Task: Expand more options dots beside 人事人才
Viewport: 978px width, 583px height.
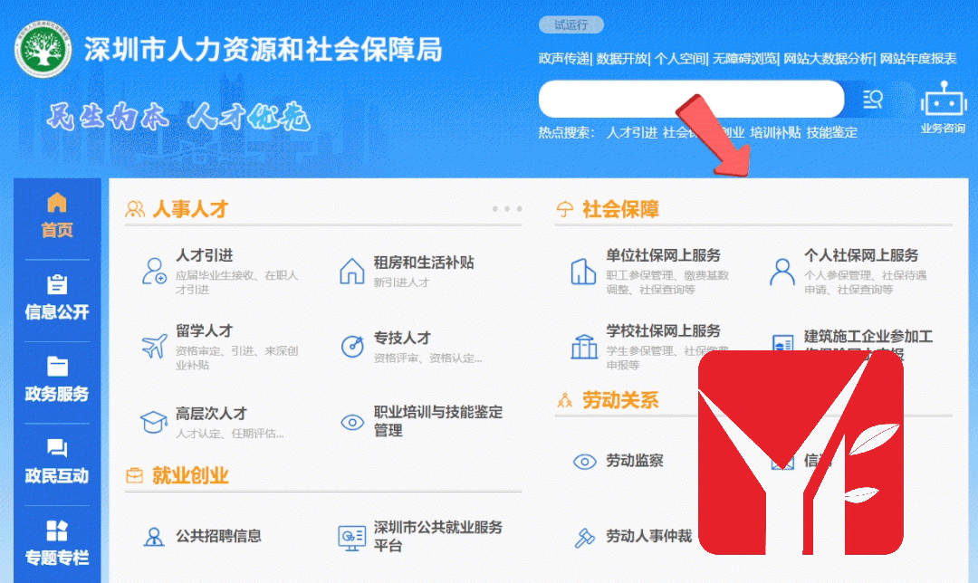Action: [x=507, y=209]
